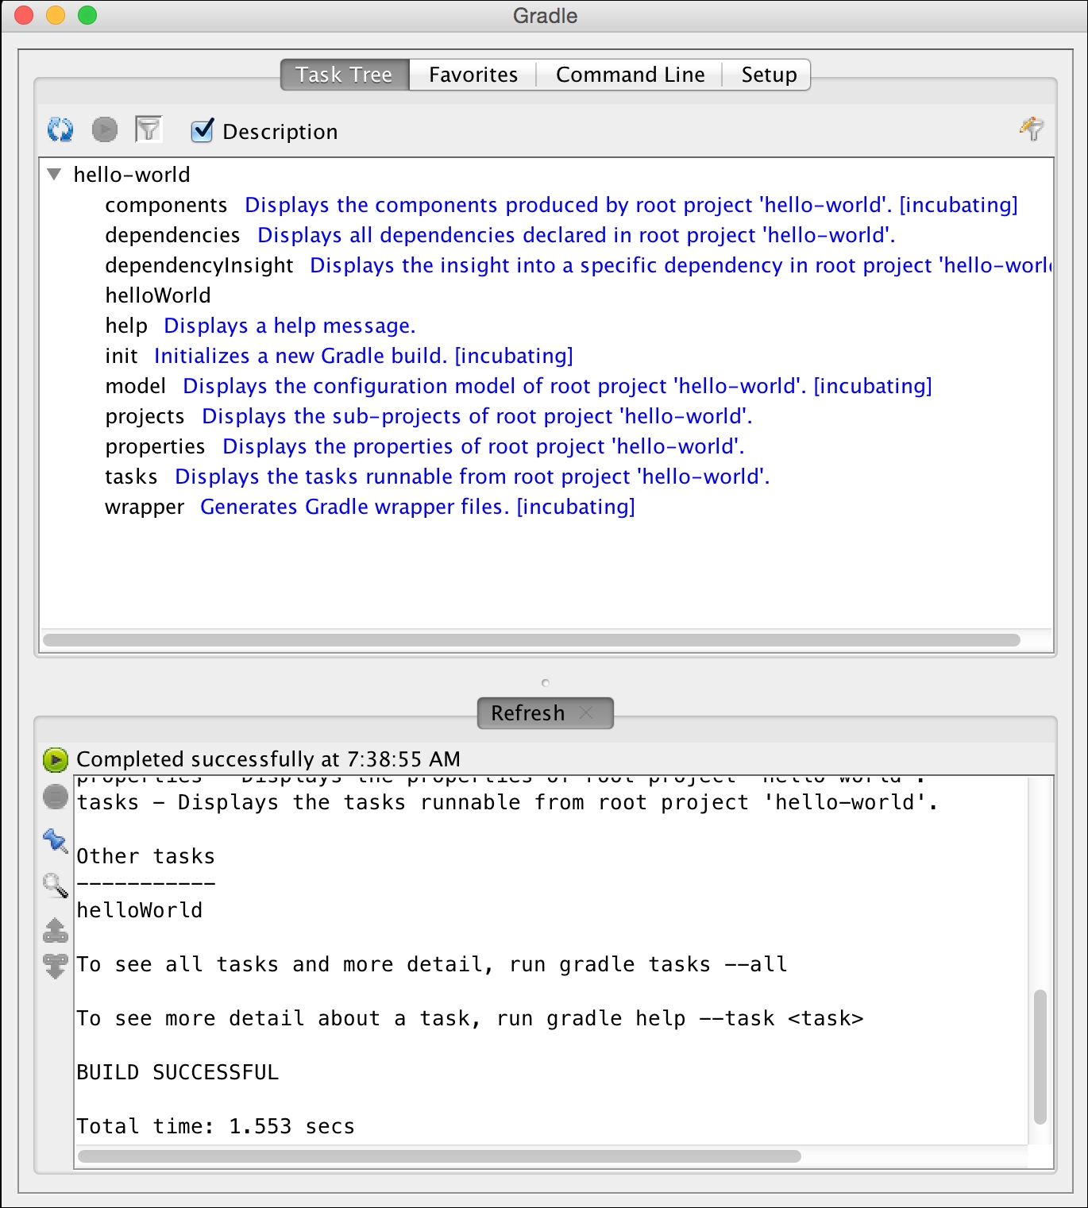This screenshot has height=1208, width=1088.
Task: Select the helloWorld task in tree
Action: click(x=158, y=295)
